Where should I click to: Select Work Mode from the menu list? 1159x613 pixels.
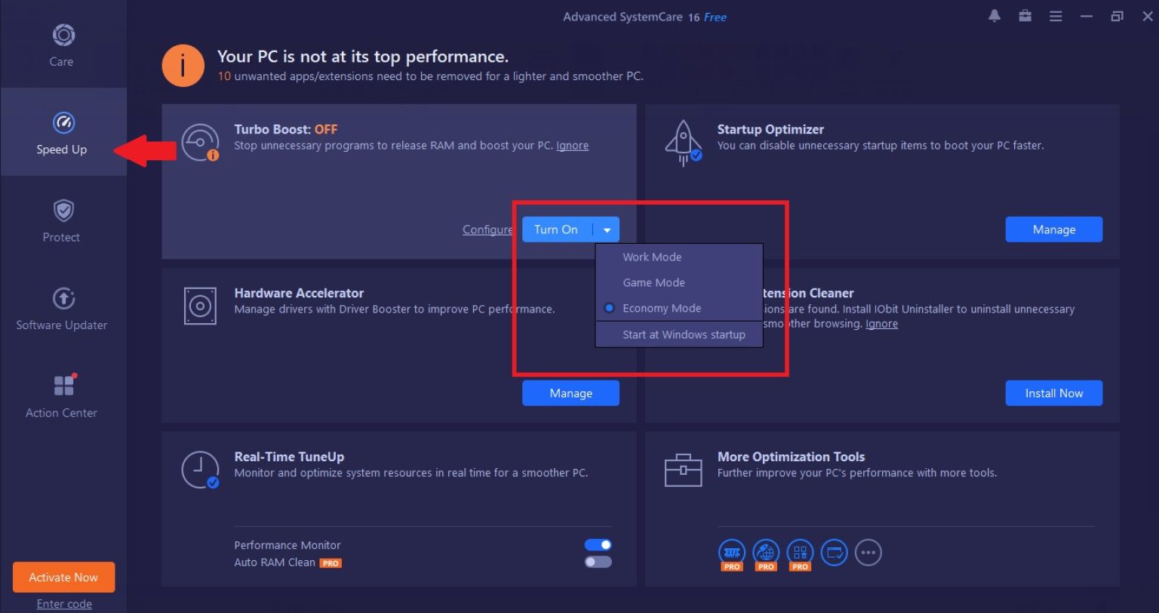point(652,257)
